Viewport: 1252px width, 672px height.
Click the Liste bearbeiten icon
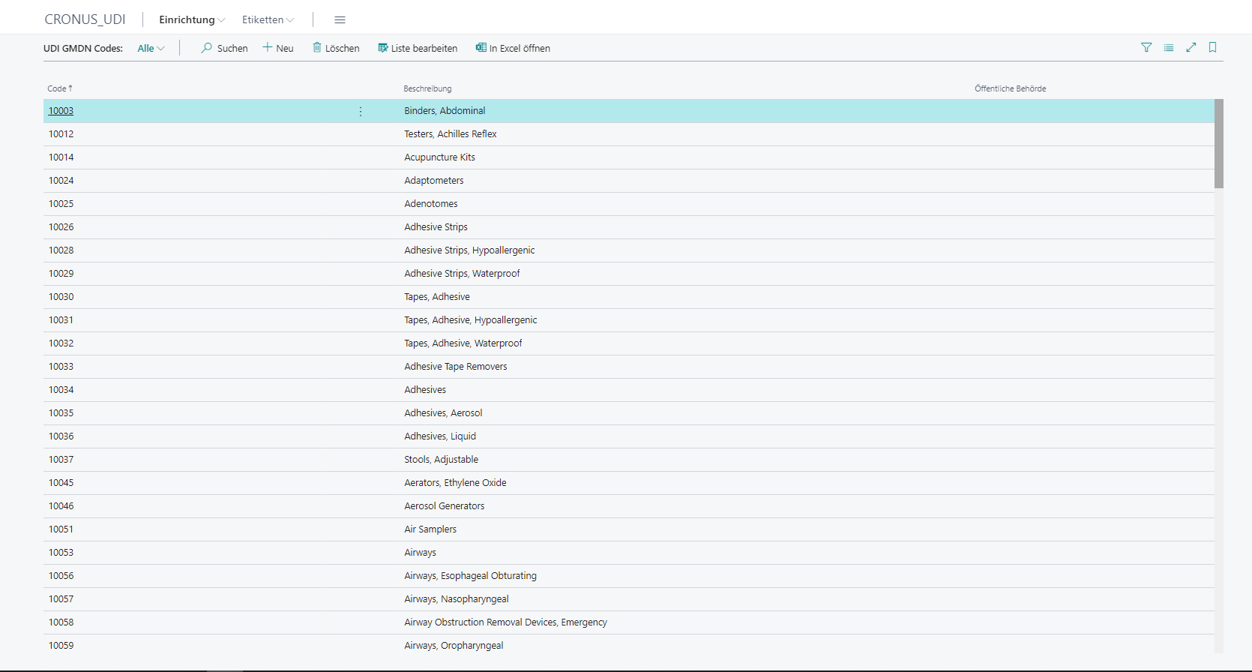point(383,48)
